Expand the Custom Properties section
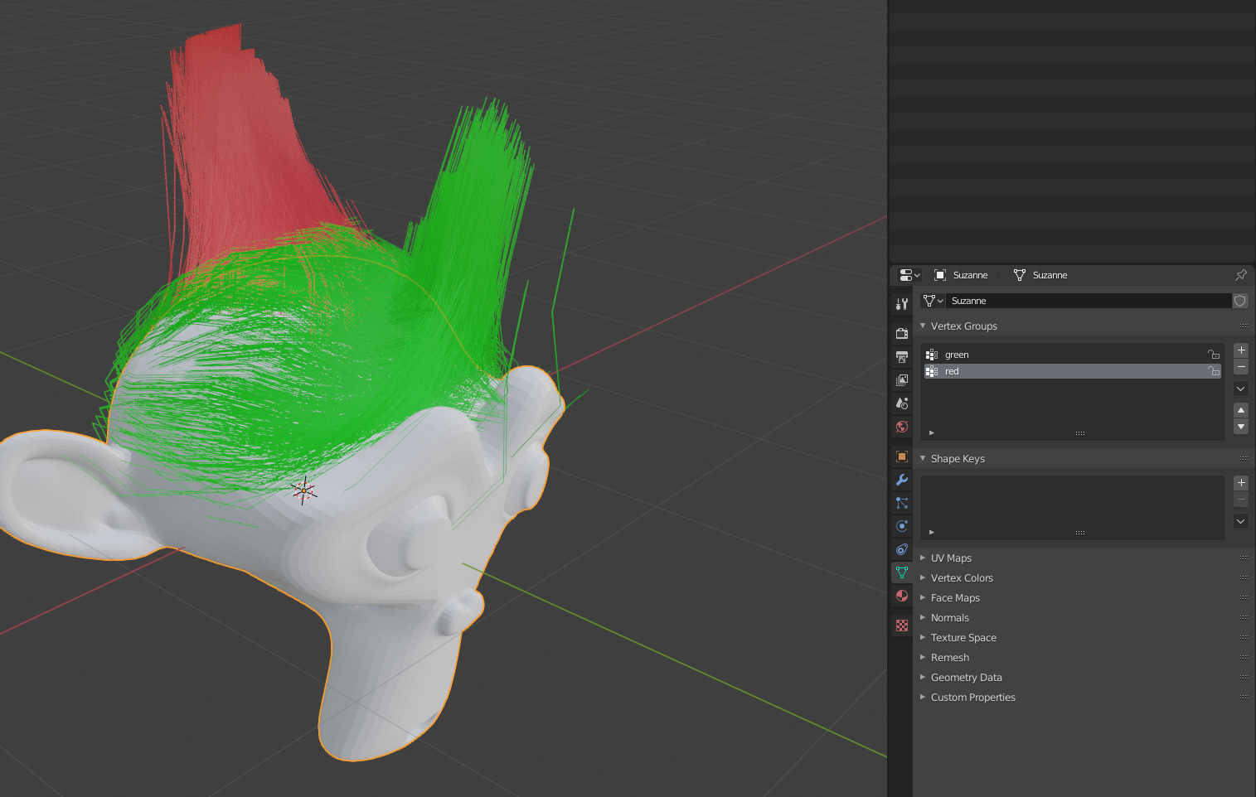 (972, 697)
